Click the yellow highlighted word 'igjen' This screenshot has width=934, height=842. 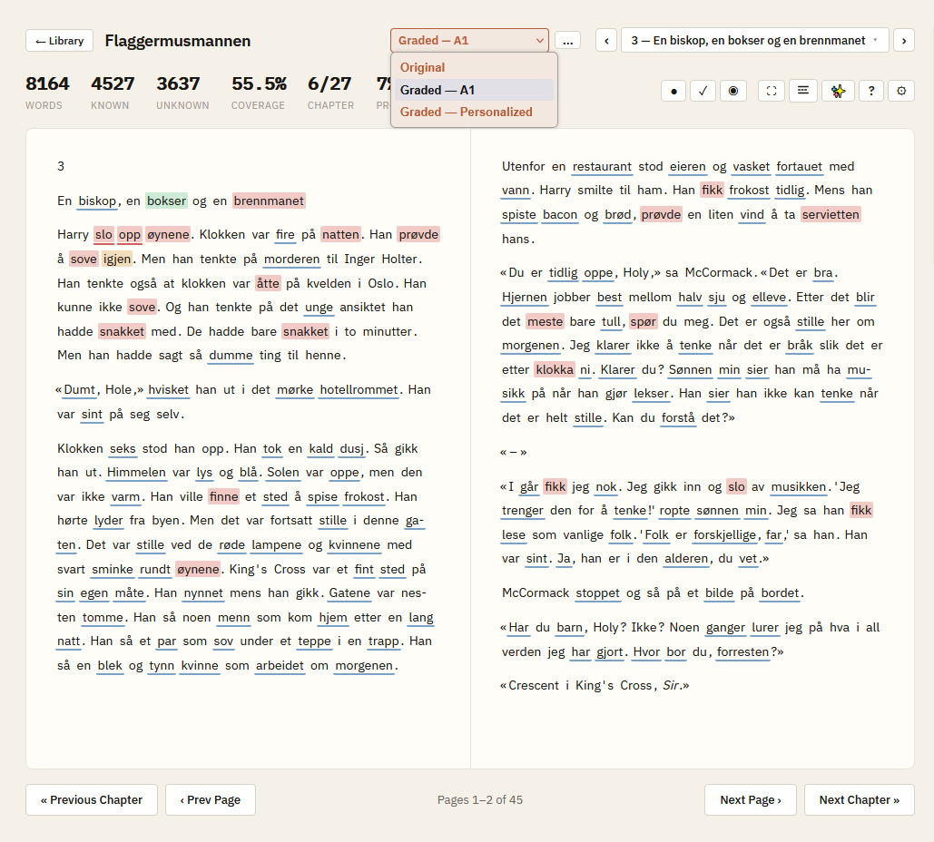117,259
